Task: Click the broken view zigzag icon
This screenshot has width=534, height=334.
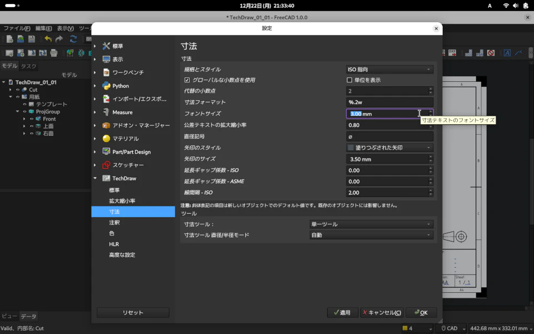Action: 81,53
